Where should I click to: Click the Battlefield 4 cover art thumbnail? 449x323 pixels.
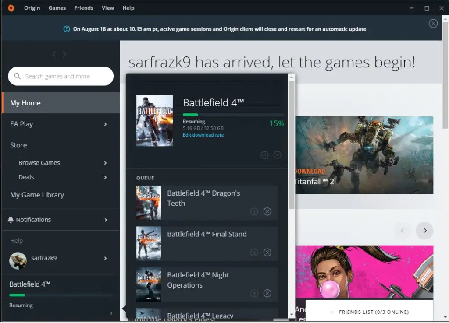pyautogui.click(x=154, y=121)
